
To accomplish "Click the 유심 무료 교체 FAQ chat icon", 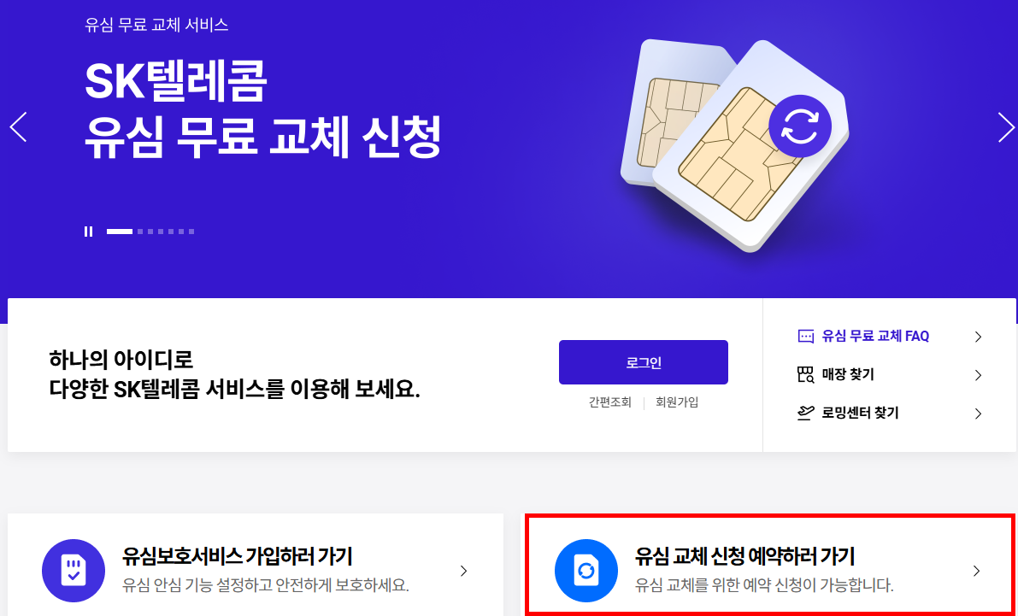I will 805,337.
